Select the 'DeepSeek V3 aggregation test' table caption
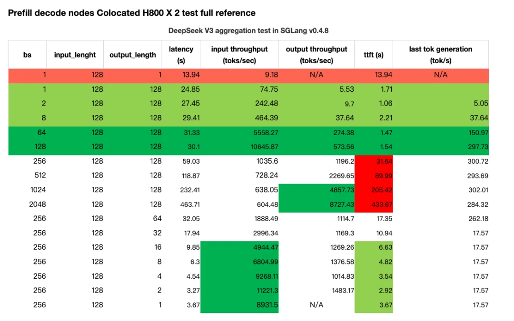Screen dimensions: 514x321 [x=248, y=30]
